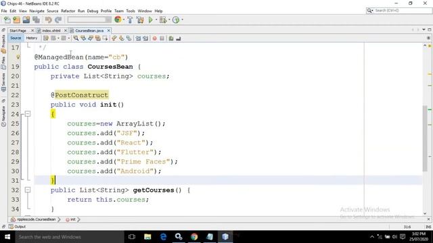The image size is (433, 243).
Task: Click the Search (Ctrl+I) field
Action: [x=399, y=11]
